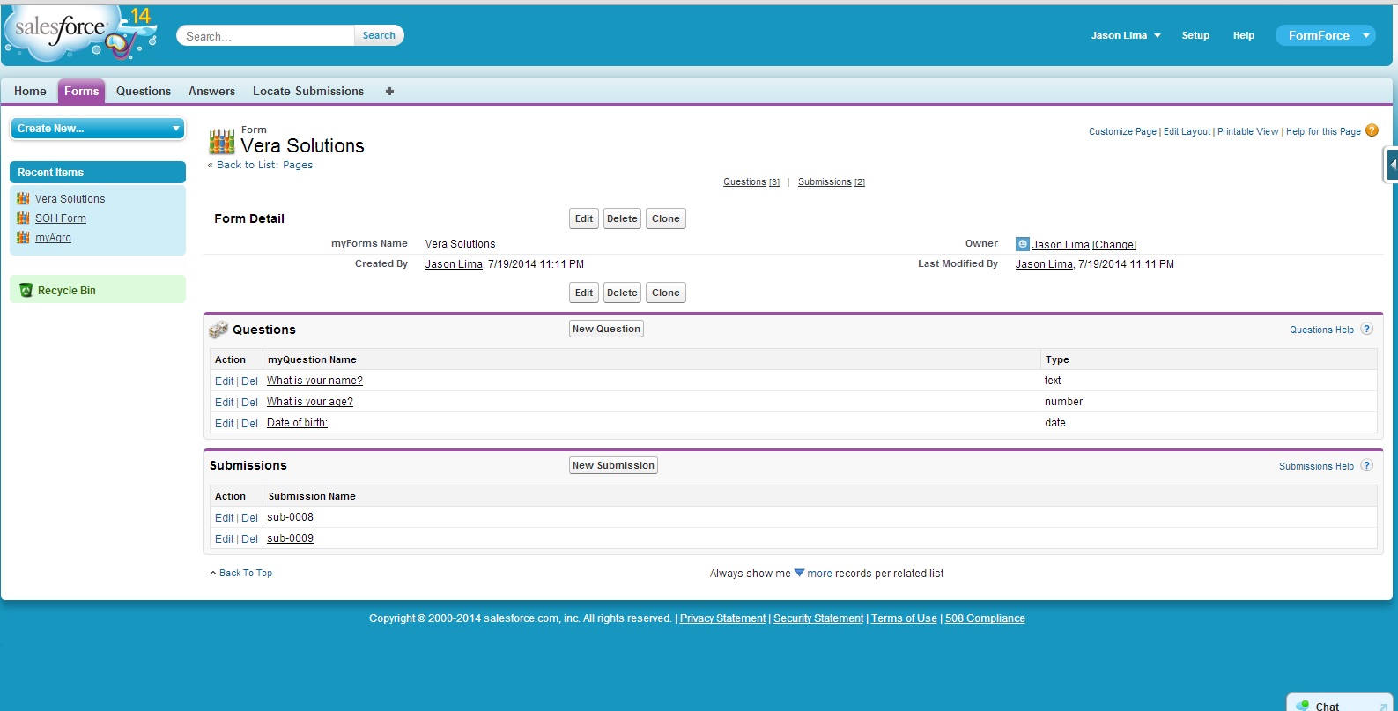Image resolution: width=1398 pixels, height=711 pixels.
Task: Click Created By Jason Lima link
Action: (454, 264)
